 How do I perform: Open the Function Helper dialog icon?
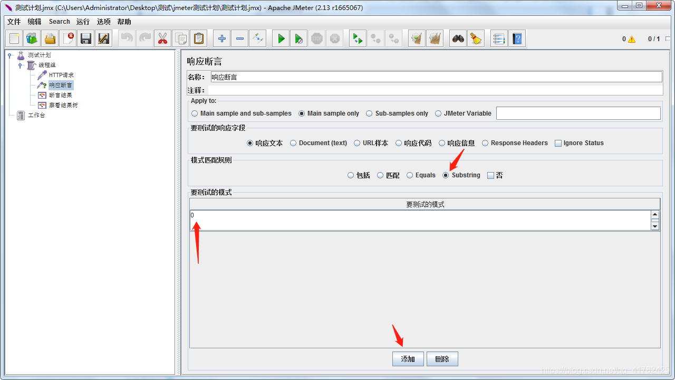click(x=499, y=39)
